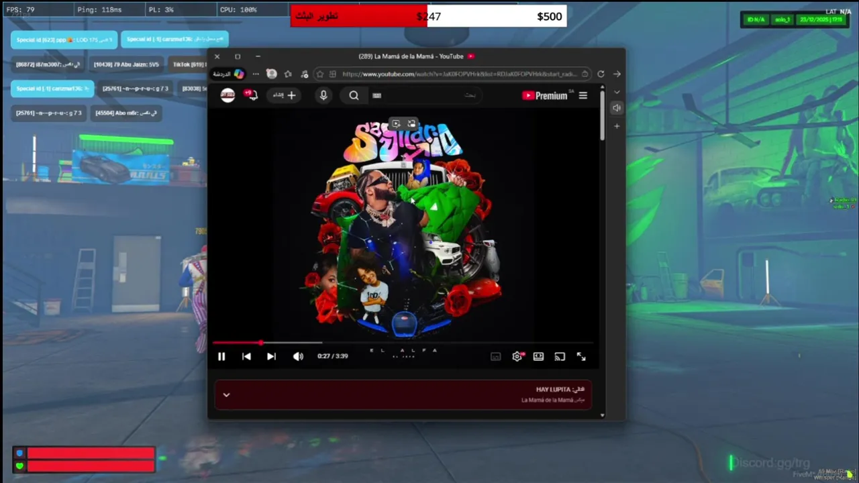Open miniplayer overlay icon on video

tap(396, 123)
